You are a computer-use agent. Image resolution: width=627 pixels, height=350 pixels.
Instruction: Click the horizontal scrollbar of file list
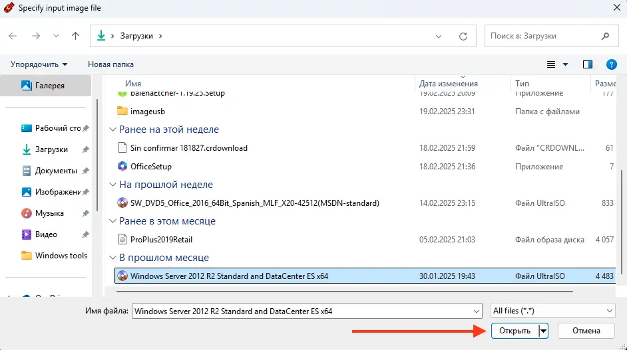(x=344, y=292)
